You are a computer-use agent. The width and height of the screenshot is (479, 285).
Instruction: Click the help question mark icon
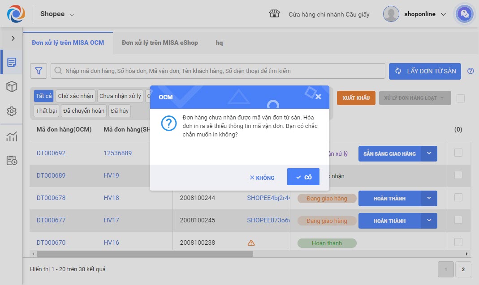tap(470, 71)
